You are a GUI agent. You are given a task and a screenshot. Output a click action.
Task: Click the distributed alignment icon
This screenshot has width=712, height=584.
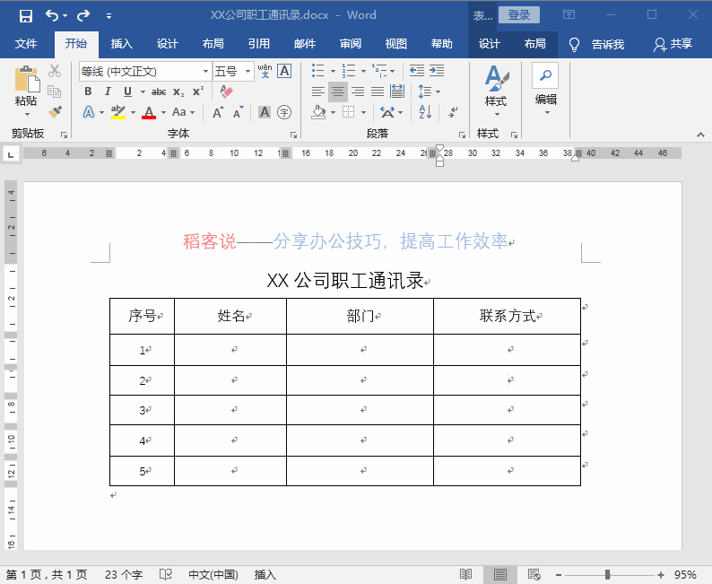pyautogui.click(x=397, y=92)
